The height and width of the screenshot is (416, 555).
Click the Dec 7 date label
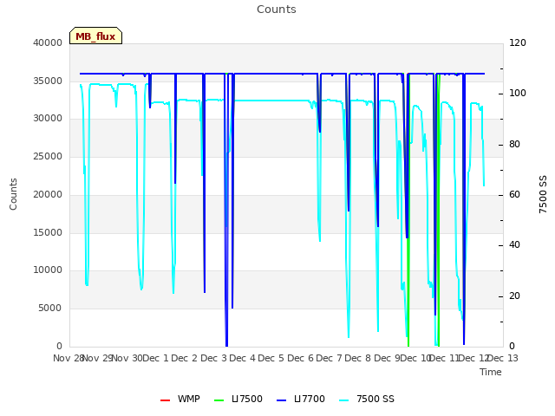(329, 358)
